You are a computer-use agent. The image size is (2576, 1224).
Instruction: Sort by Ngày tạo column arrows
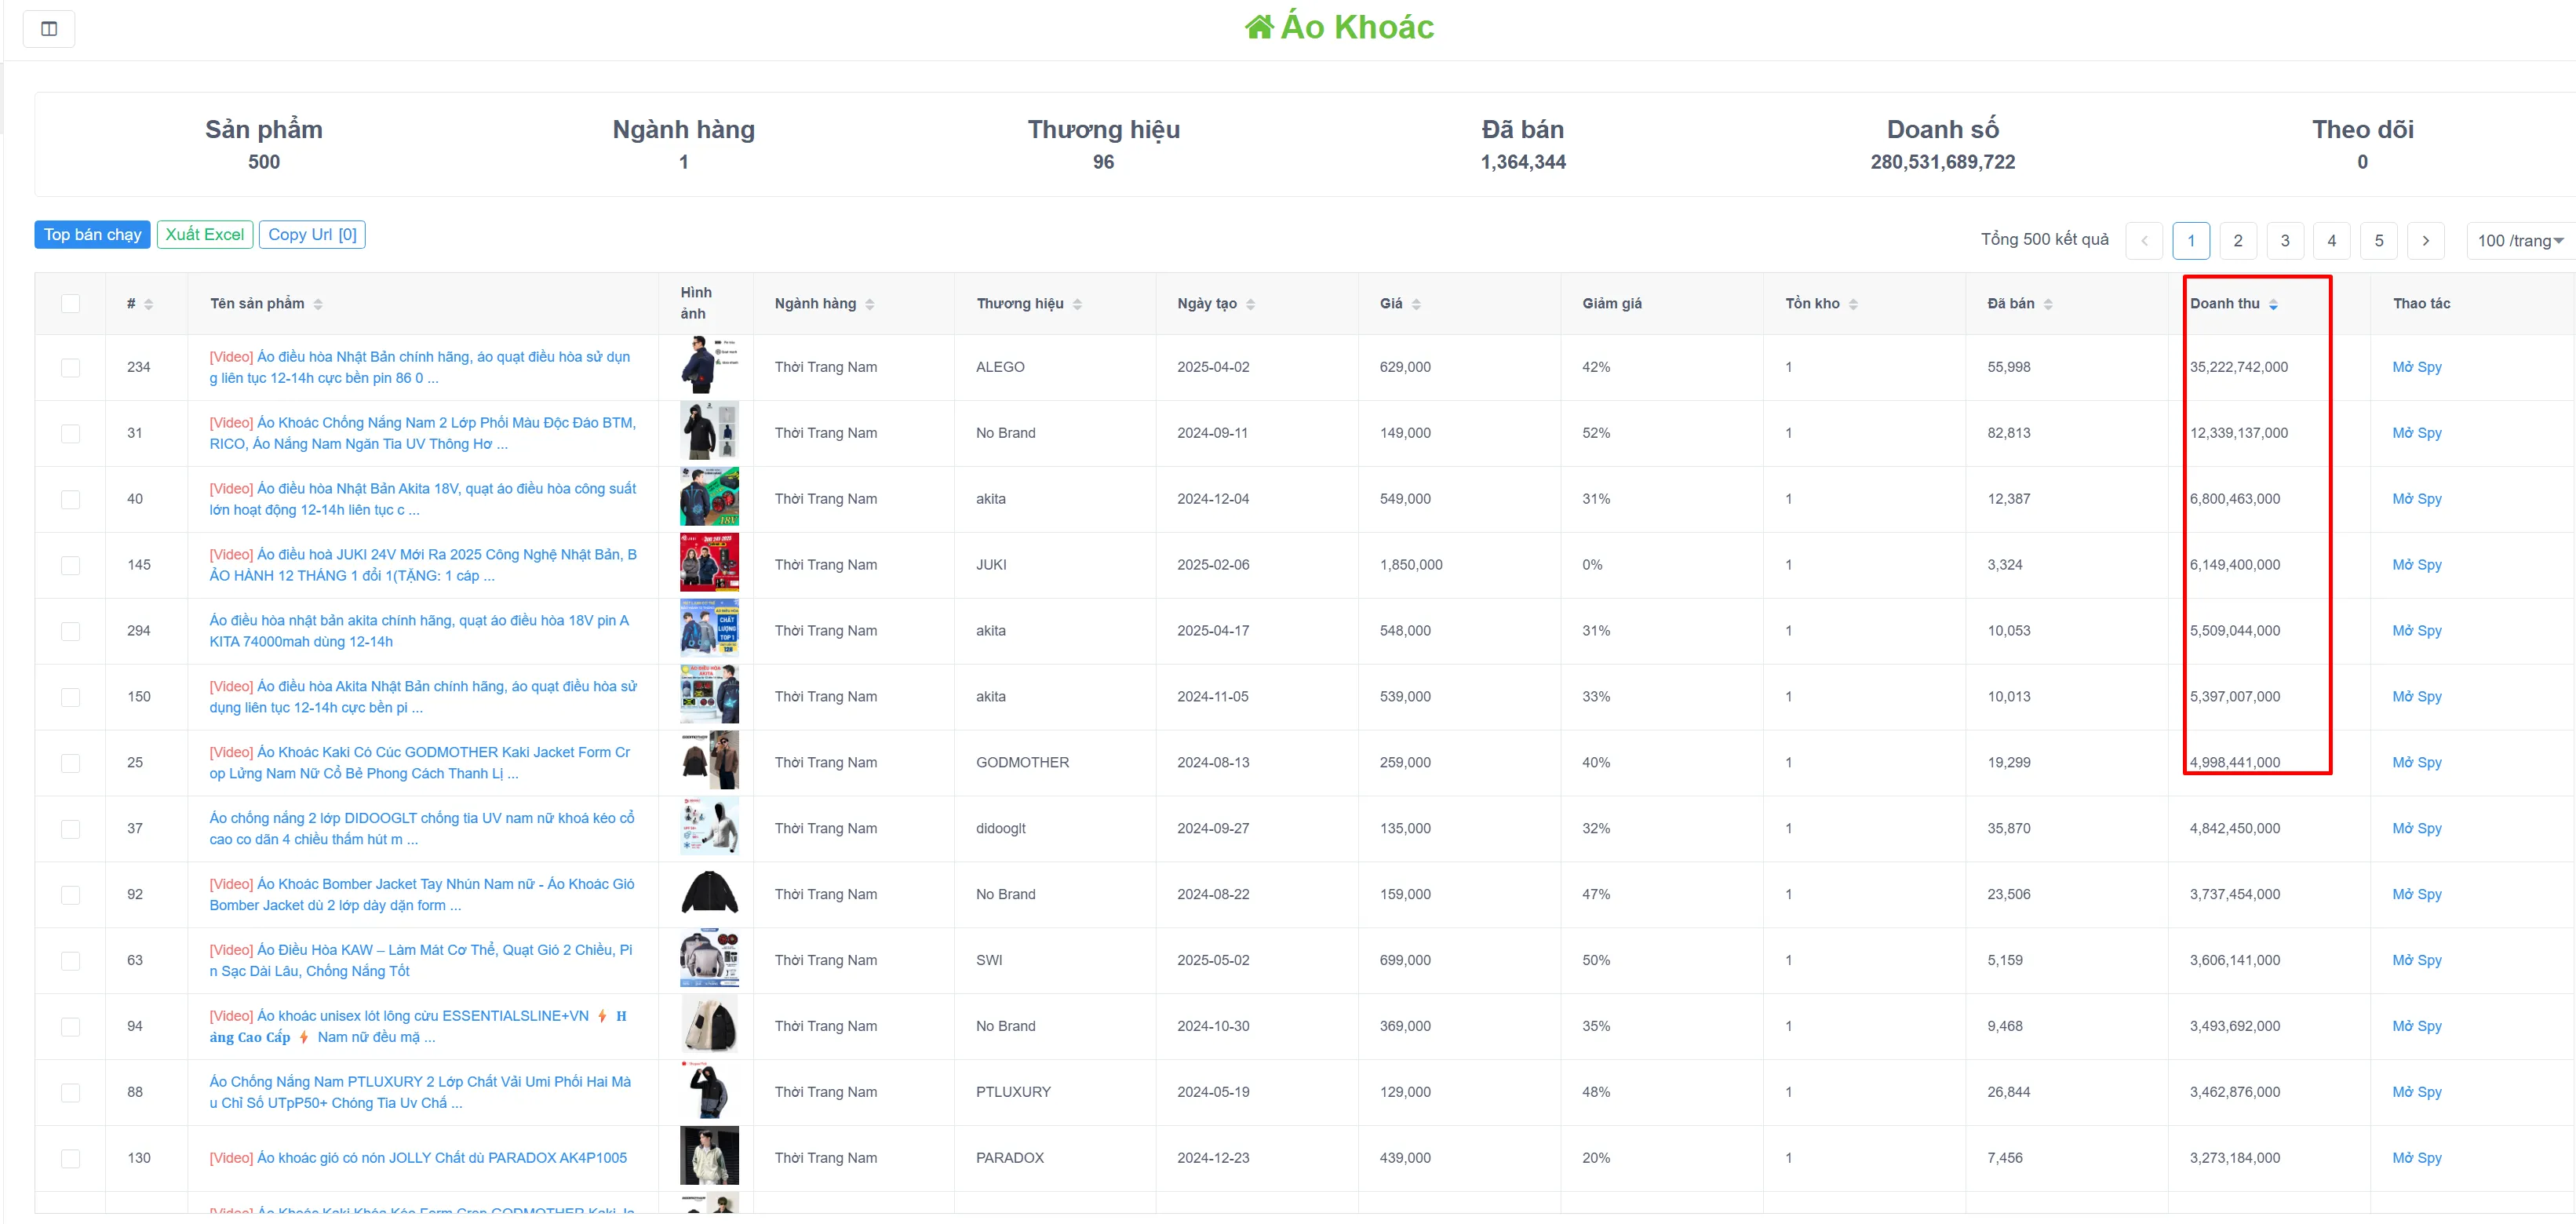coord(1250,304)
